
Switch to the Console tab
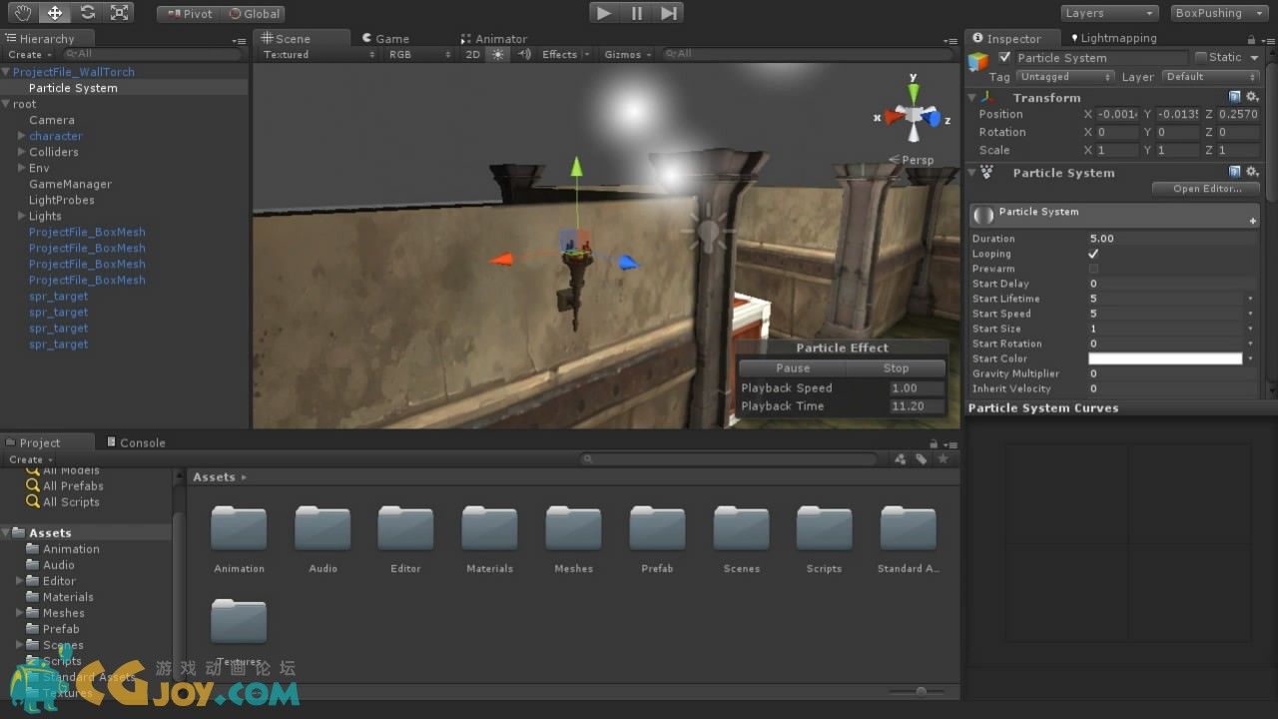(136, 442)
